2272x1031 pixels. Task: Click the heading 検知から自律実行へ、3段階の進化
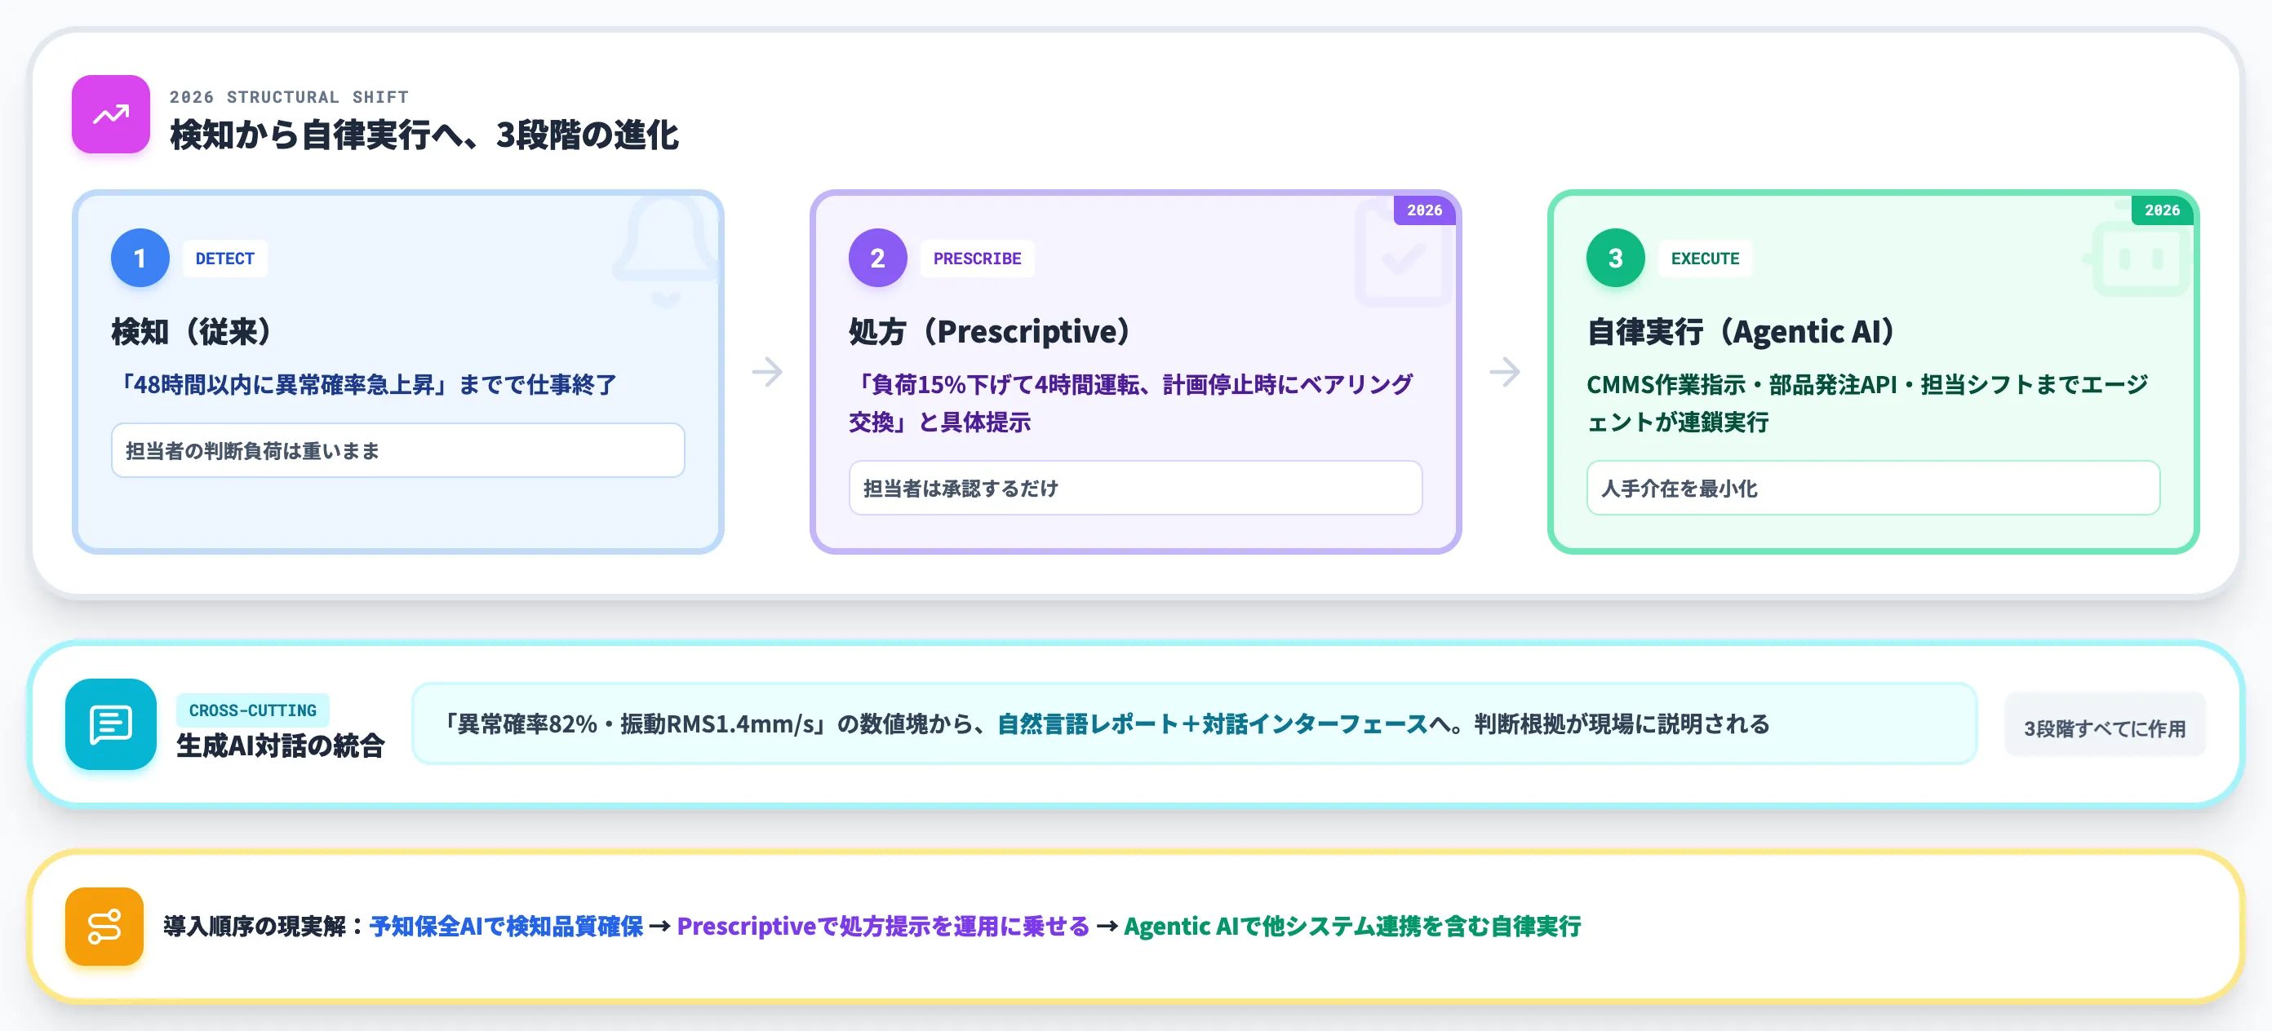click(424, 135)
